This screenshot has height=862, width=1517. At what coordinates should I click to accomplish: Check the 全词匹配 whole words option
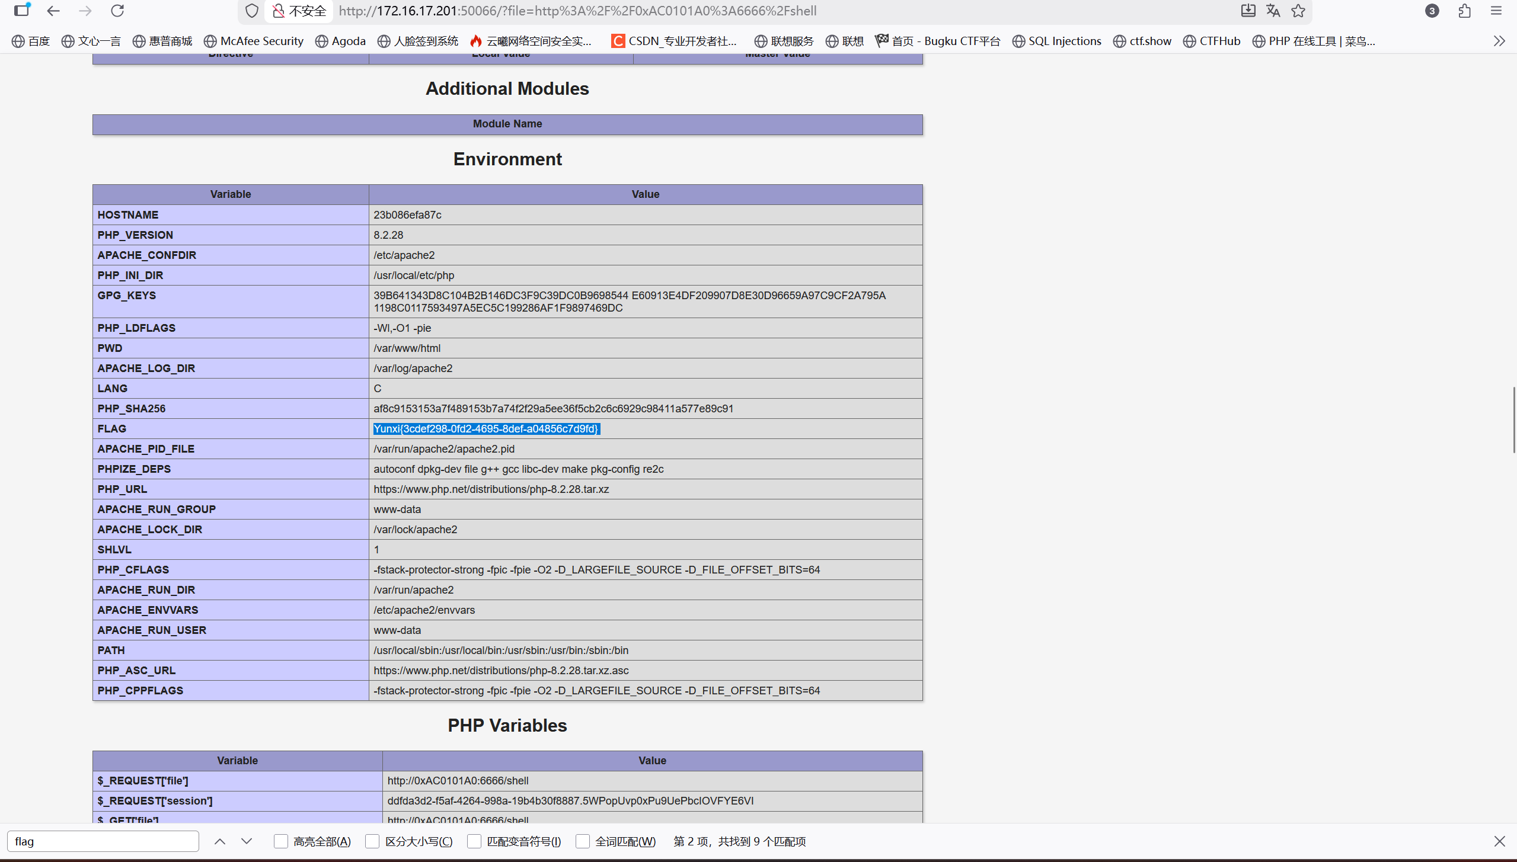pyautogui.click(x=583, y=841)
